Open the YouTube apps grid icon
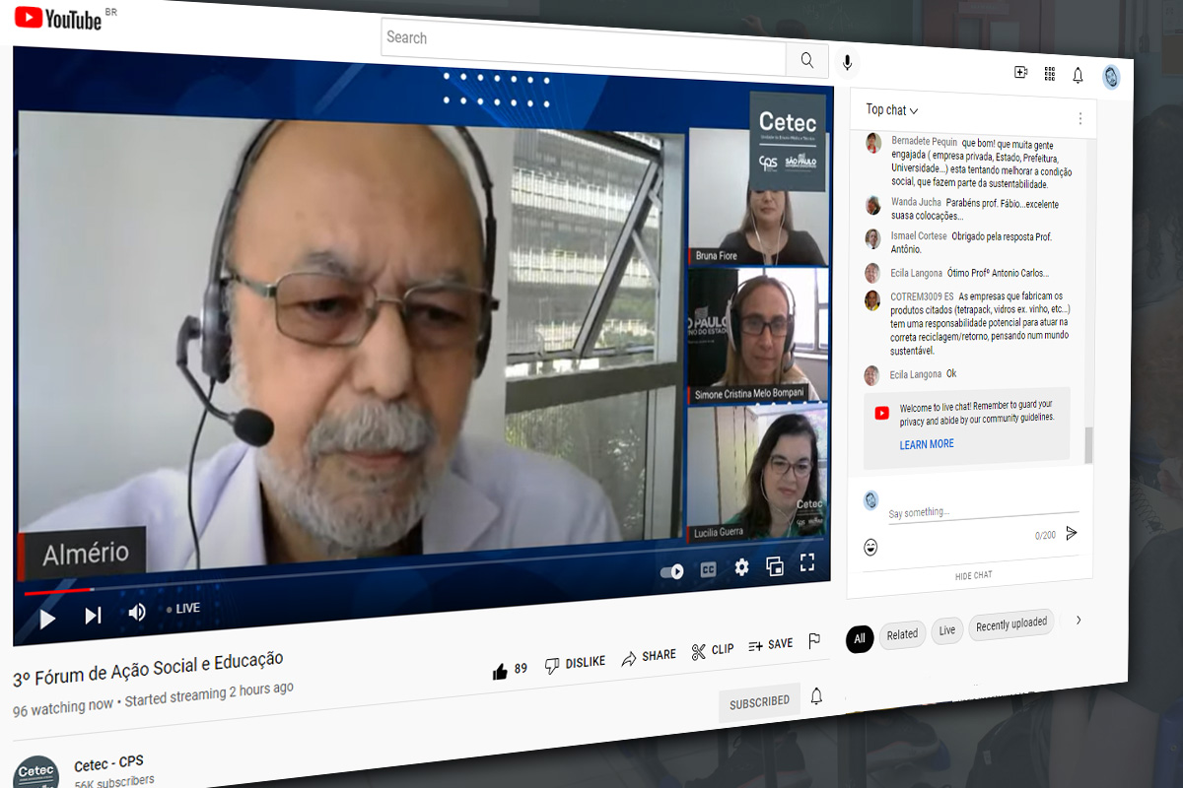1183x788 pixels. (1049, 74)
